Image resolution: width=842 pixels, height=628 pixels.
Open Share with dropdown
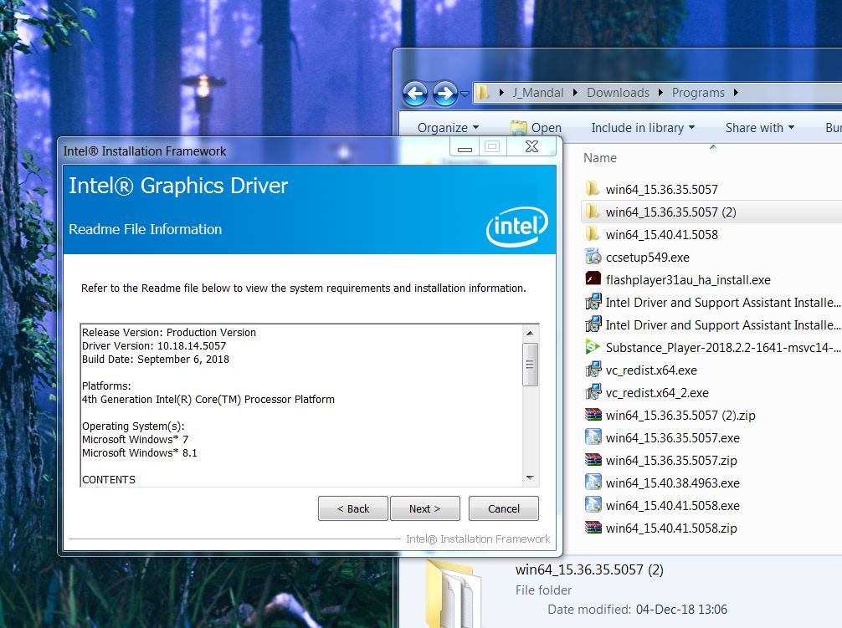[759, 128]
